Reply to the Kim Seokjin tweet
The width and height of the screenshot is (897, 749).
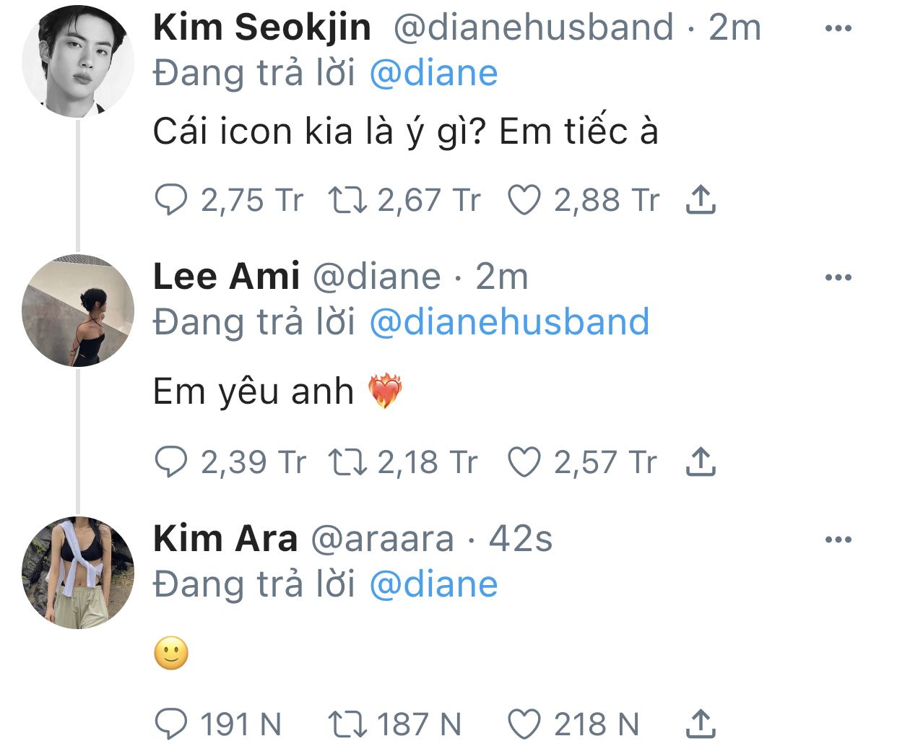click(171, 200)
